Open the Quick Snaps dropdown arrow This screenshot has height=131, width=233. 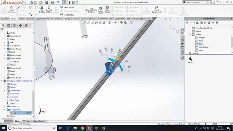pos(107,15)
